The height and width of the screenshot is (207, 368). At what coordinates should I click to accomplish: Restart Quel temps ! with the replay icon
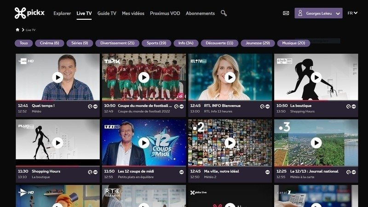(x=89, y=106)
